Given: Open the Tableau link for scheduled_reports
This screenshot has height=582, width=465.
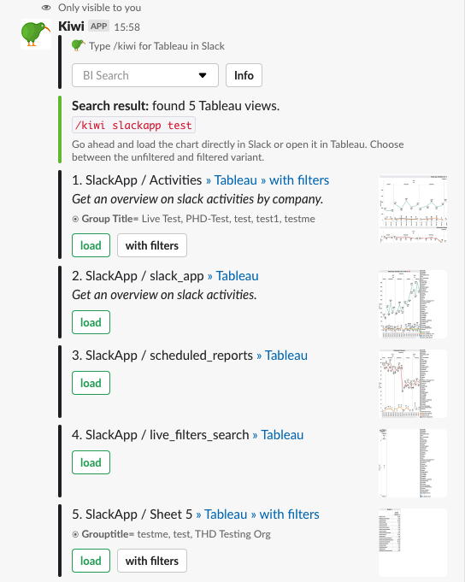Looking at the screenshot, I should 286,356.
